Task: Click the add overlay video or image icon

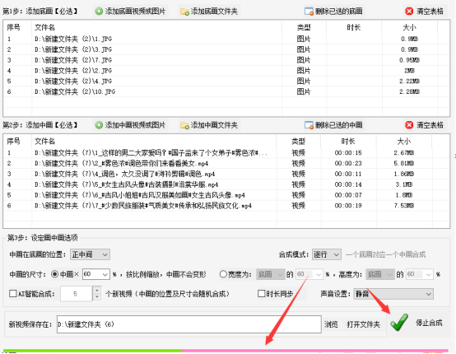Action: [99, 125]
